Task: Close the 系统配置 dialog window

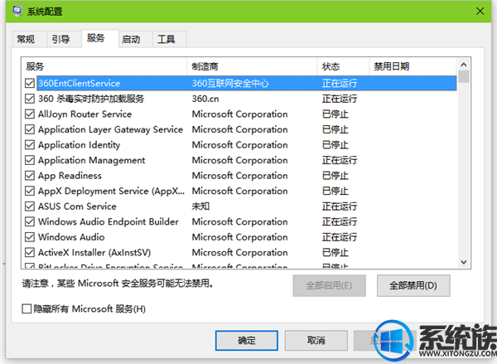Action: pos(480,11)
